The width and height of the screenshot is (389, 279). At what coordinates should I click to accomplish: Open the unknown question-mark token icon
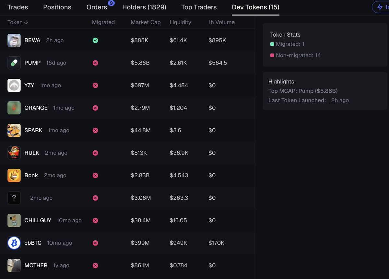point(14,198)
